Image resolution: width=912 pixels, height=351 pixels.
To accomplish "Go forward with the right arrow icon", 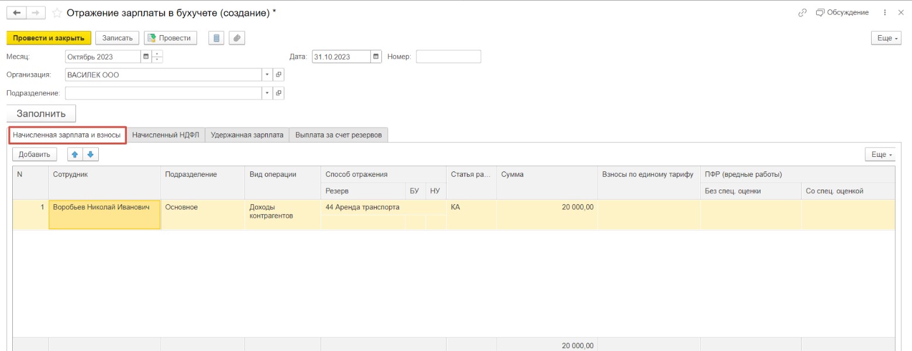I will pyautogui.click(x=36, y=12).
